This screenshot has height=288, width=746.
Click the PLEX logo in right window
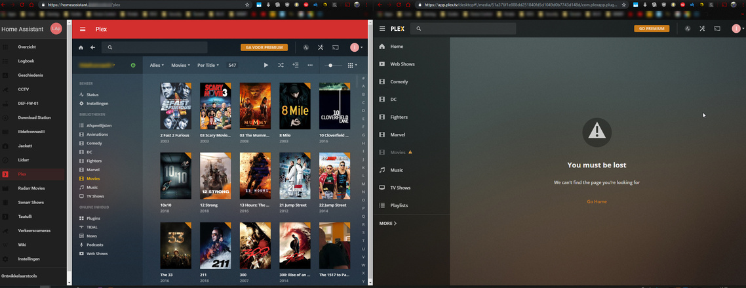tap(397, 29)
